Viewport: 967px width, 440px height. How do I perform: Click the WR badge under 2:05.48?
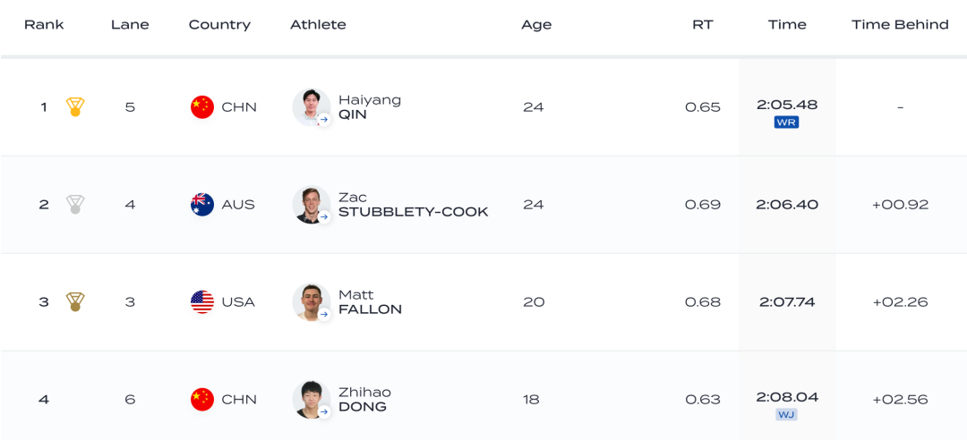point(786,123)
